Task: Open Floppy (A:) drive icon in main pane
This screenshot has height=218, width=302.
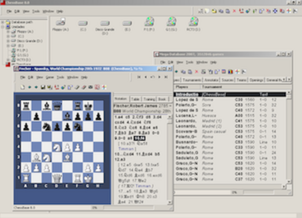Action: click(60, 25)
